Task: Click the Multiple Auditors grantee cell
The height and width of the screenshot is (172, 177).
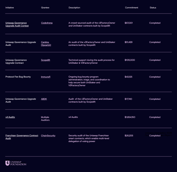Action: [45, 118]
